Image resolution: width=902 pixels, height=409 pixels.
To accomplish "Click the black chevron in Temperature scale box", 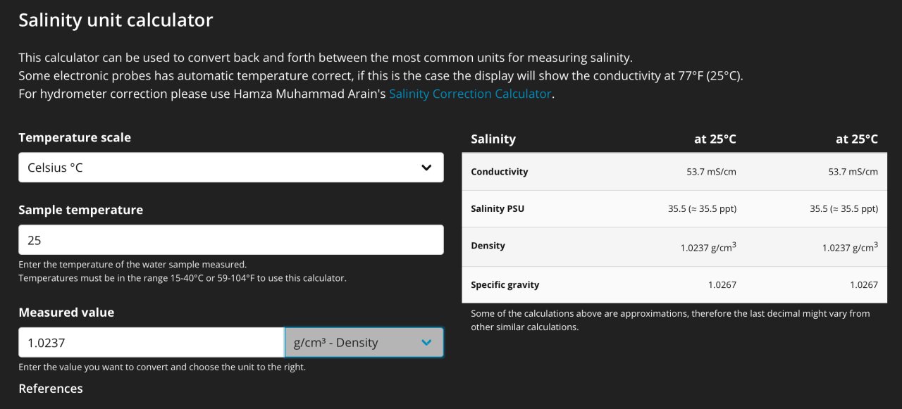I will (426, 168).
